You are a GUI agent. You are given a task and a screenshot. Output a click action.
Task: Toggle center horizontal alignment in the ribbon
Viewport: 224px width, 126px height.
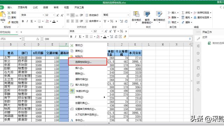pos(72,21)
